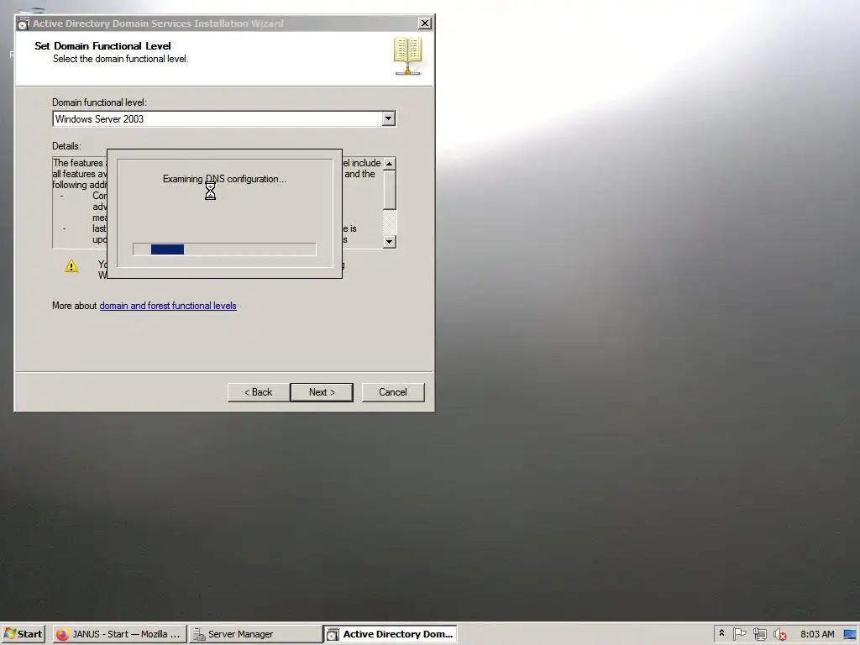
Task: Click the wizard title bar icon
Action: pos(24,24)
